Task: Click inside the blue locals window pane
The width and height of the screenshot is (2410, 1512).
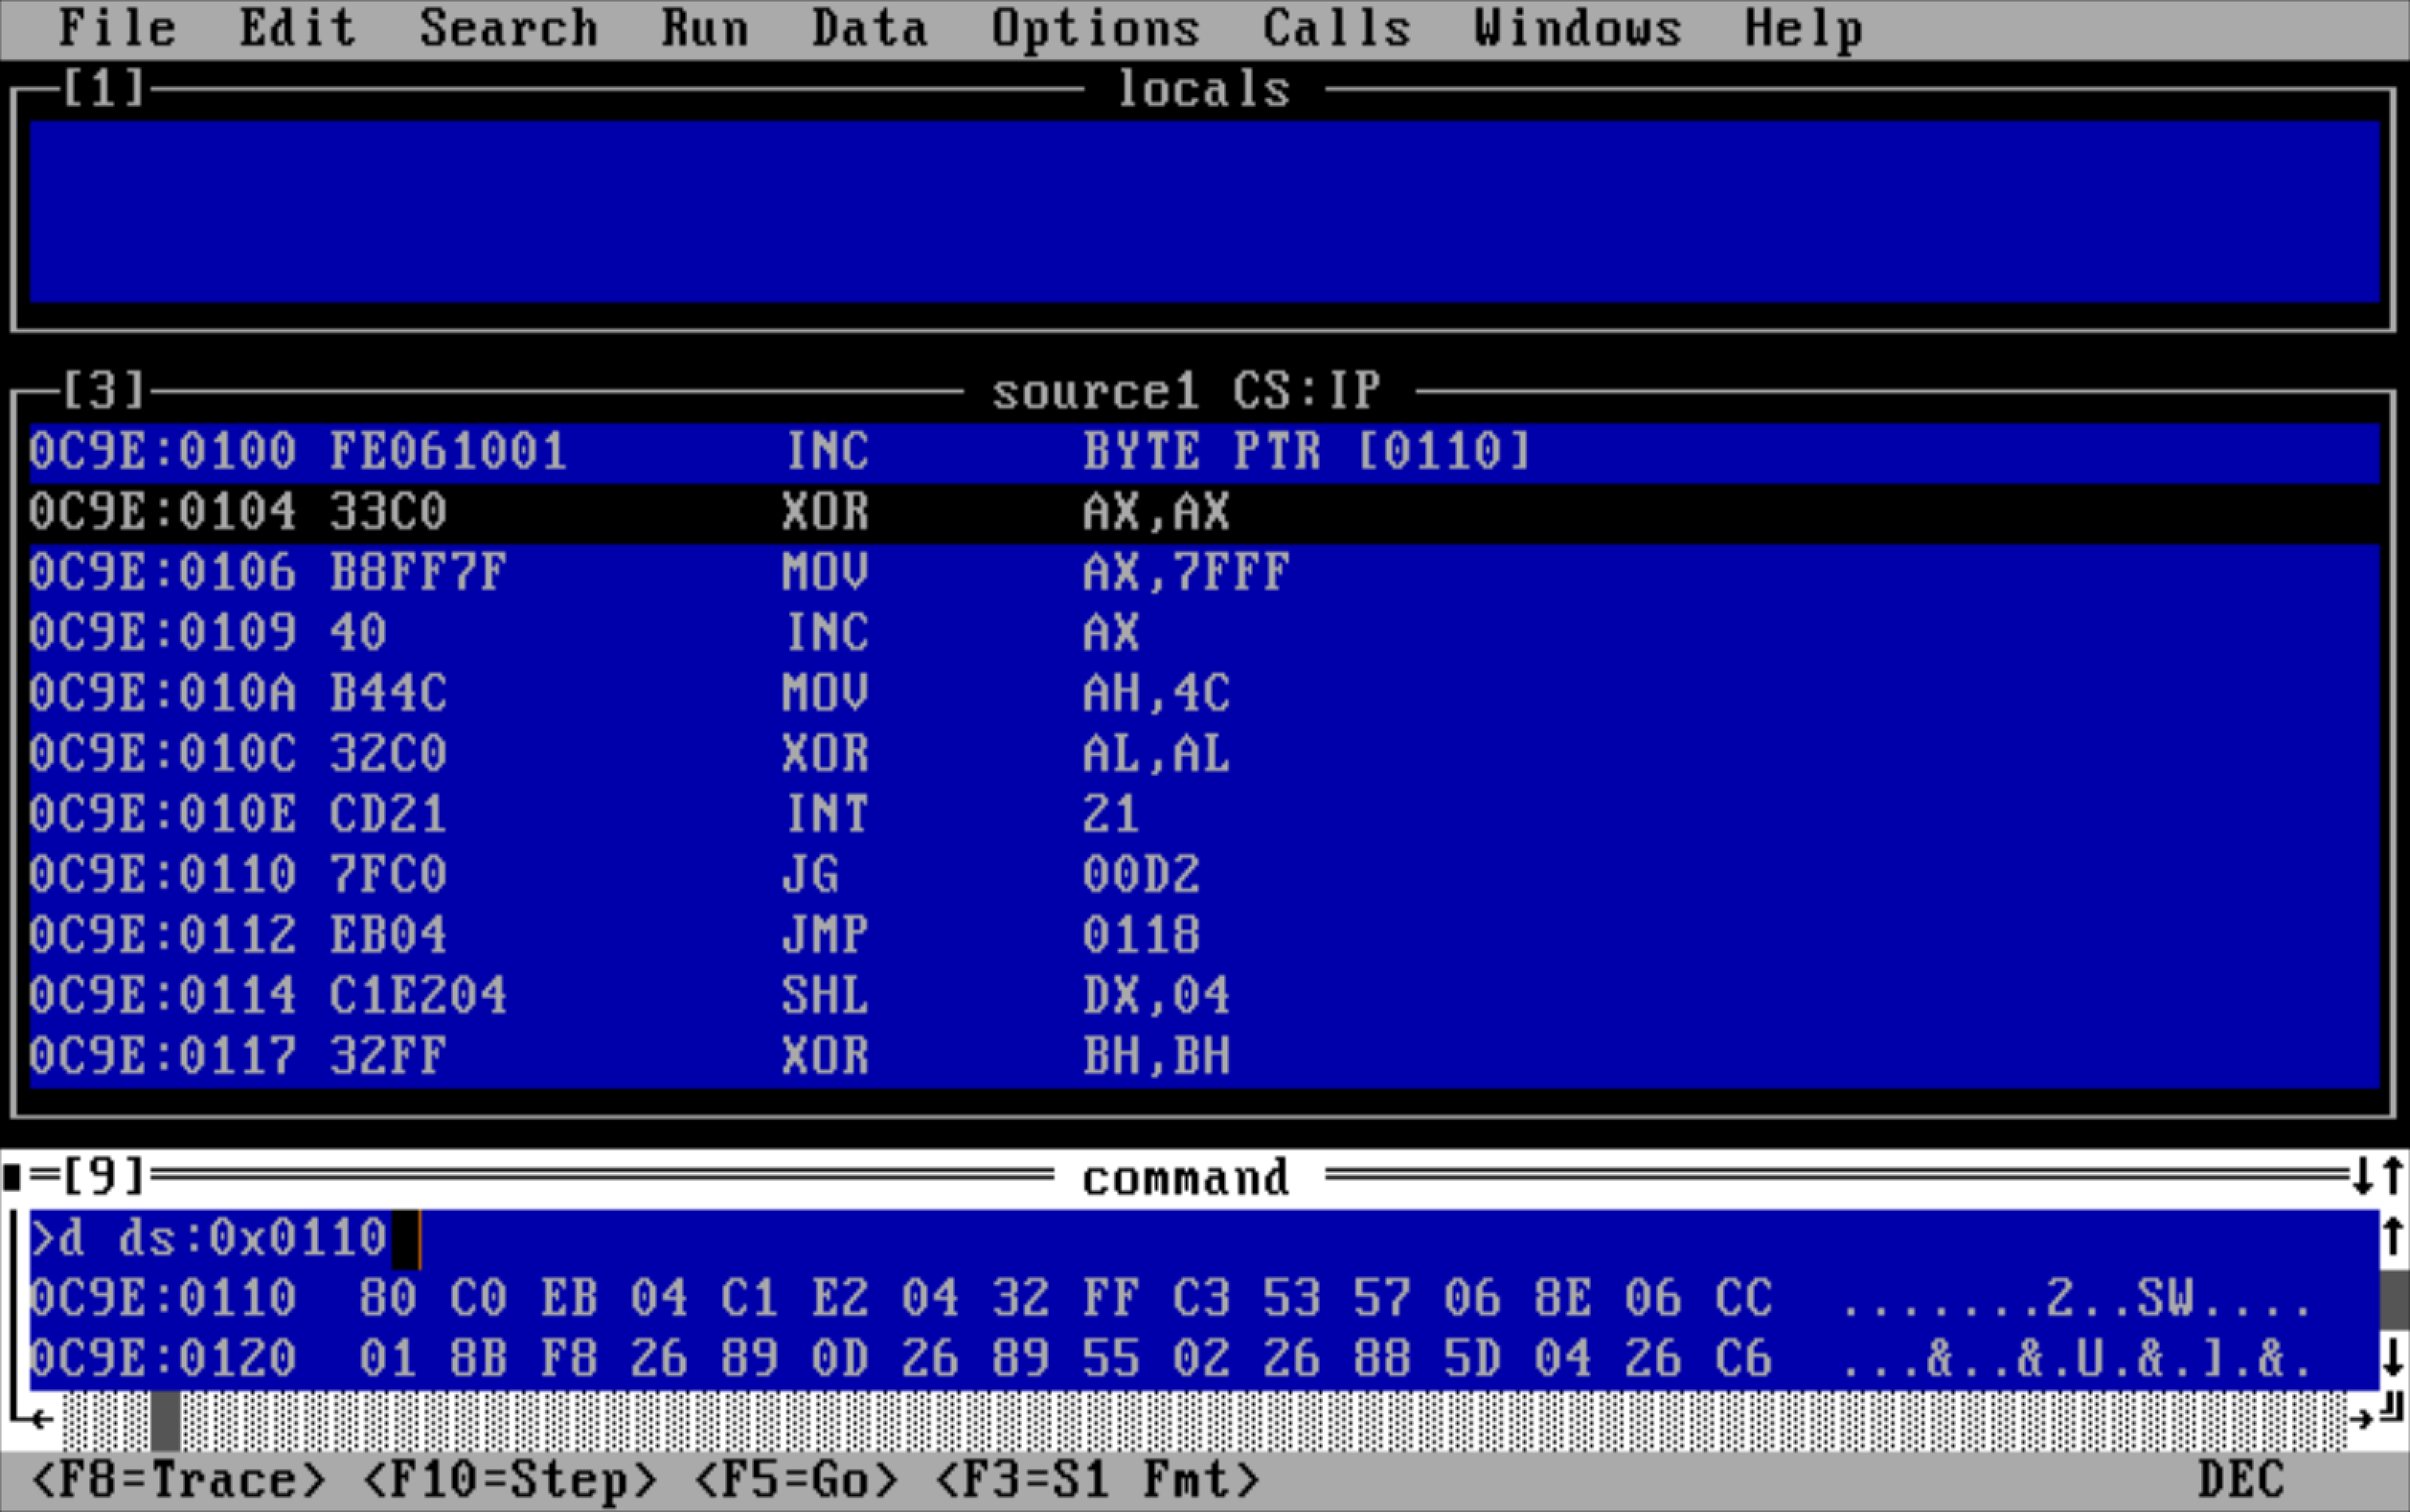Action: tap(1203, 212)
